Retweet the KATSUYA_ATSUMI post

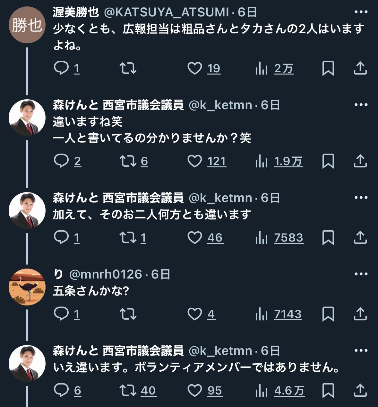pos(128,68)
